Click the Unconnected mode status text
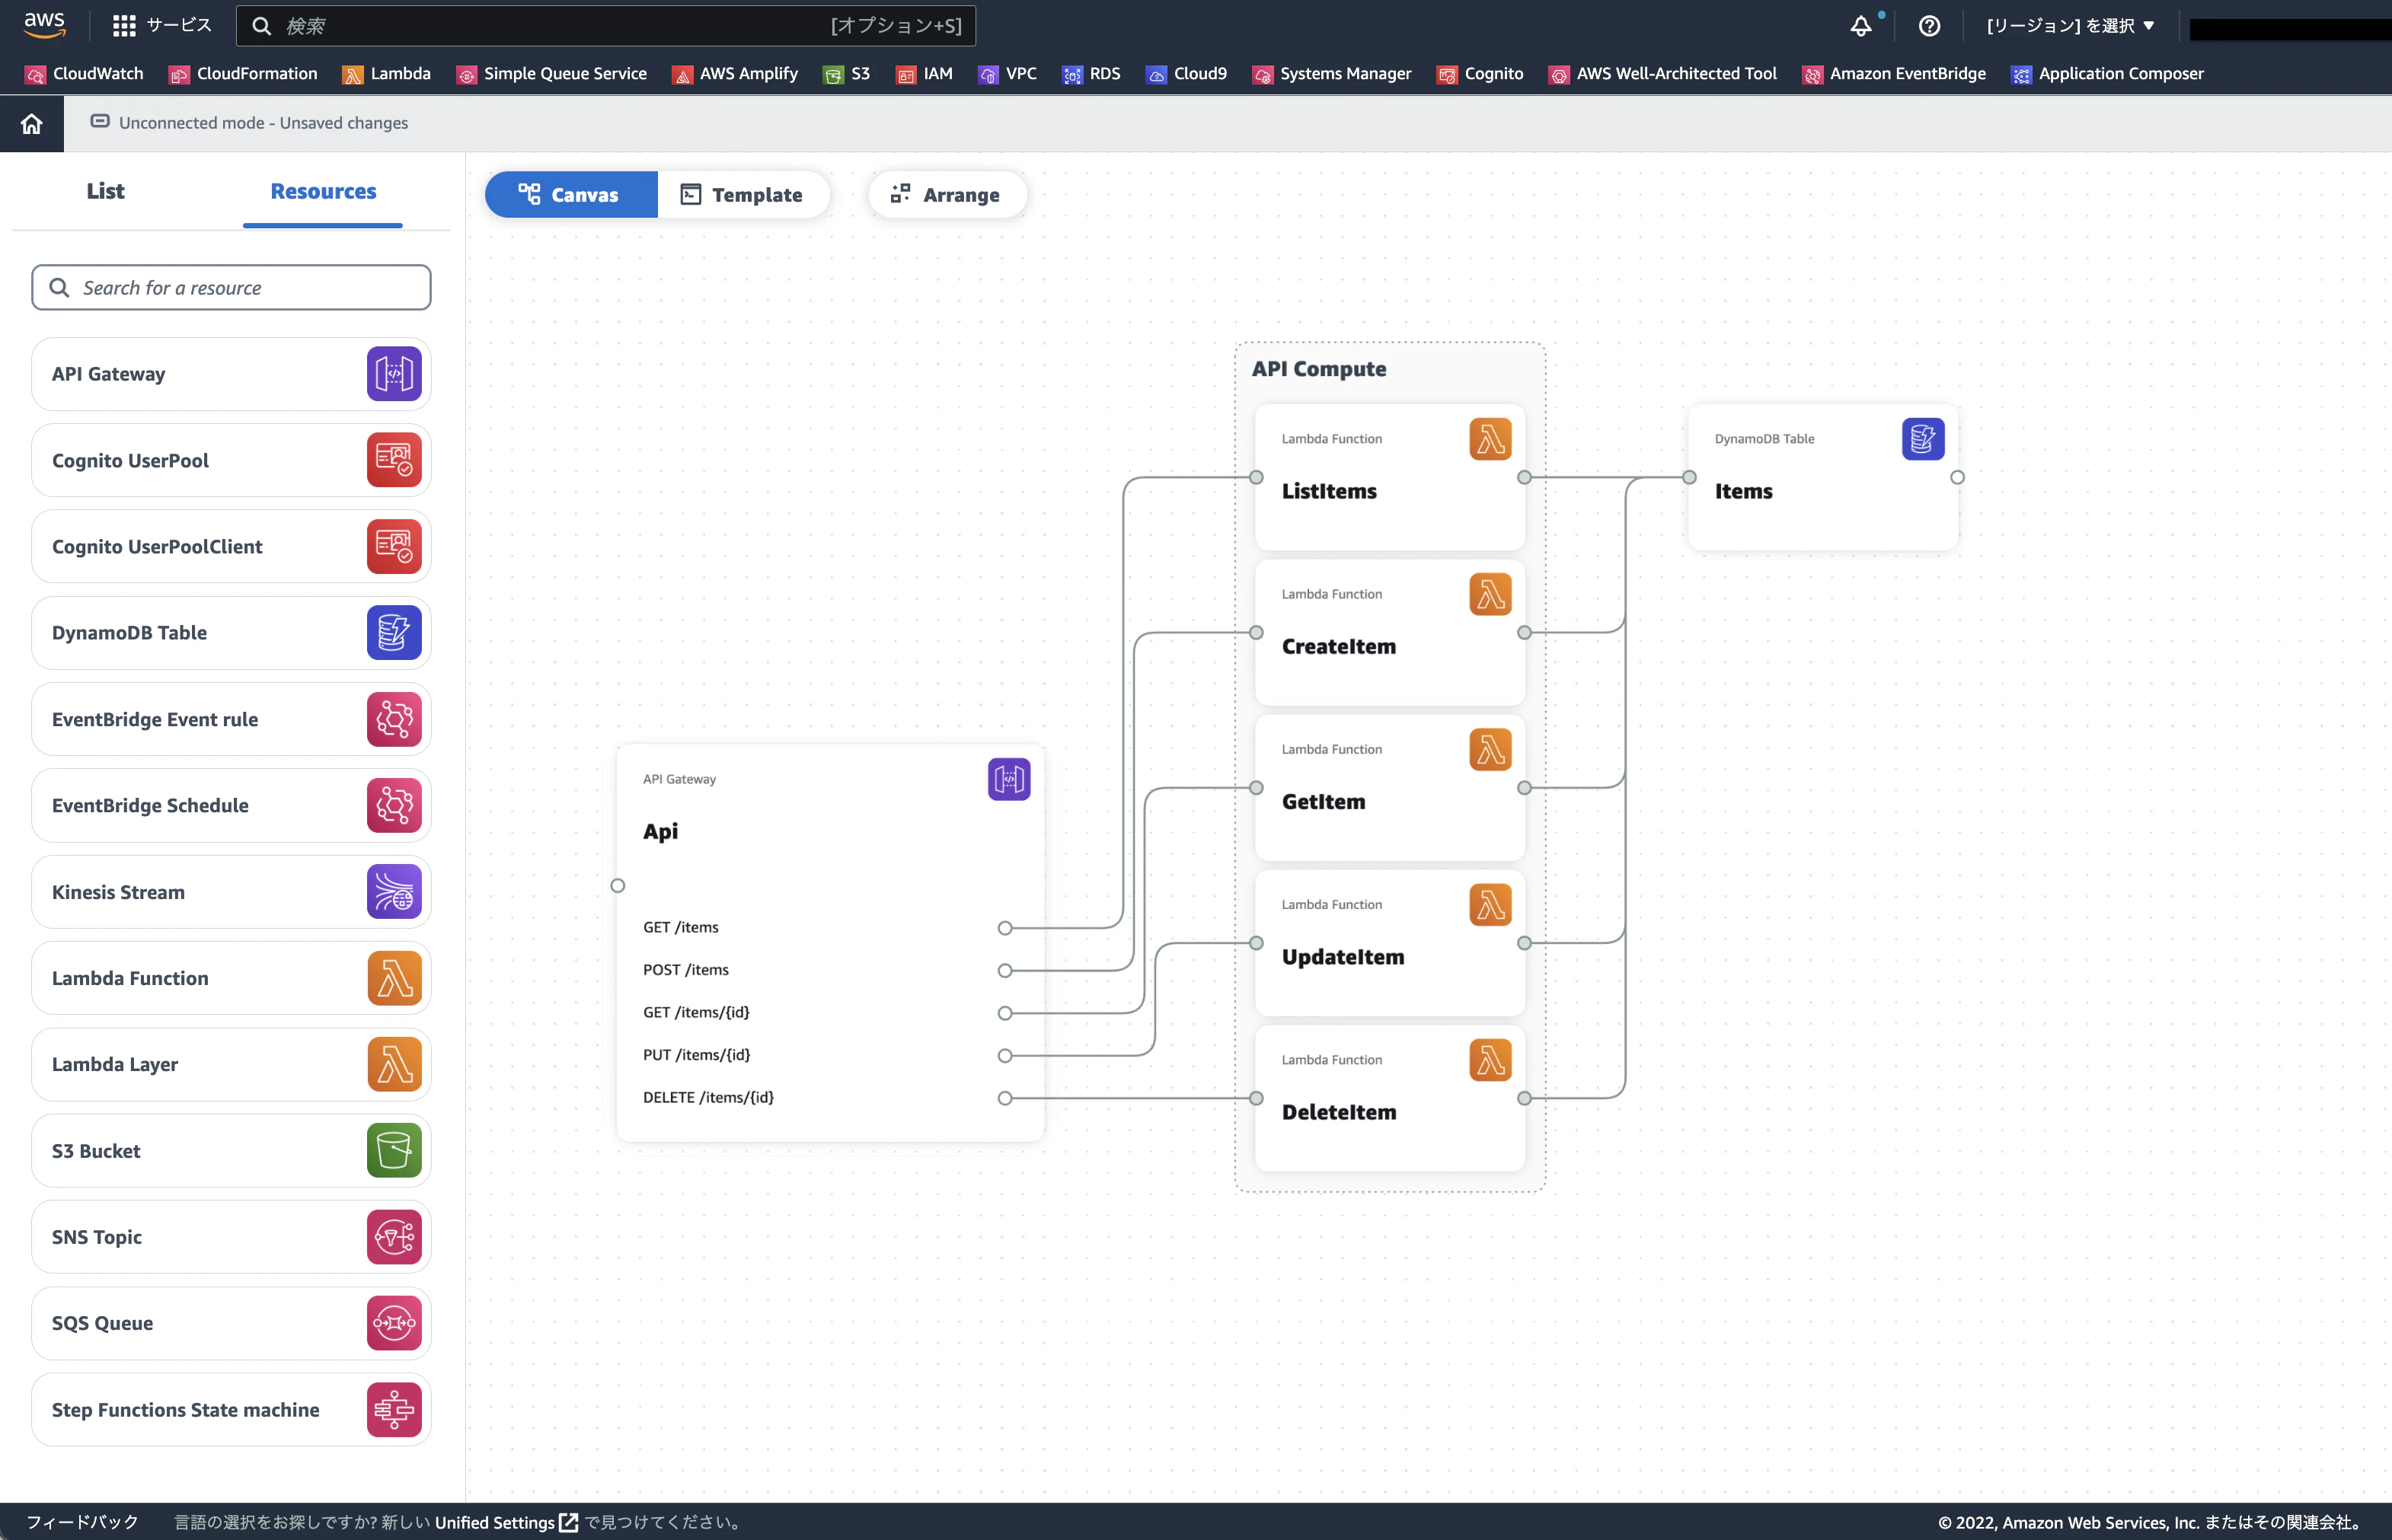The height and width of the screenshot is (1540, 2392). 263,123
